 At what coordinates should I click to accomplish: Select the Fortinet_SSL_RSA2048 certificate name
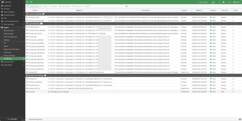tap(36, 66)
